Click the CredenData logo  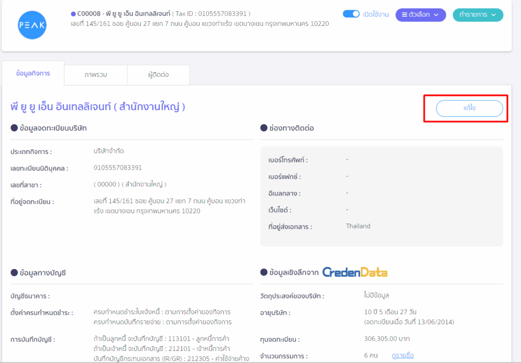pos(355,273)
